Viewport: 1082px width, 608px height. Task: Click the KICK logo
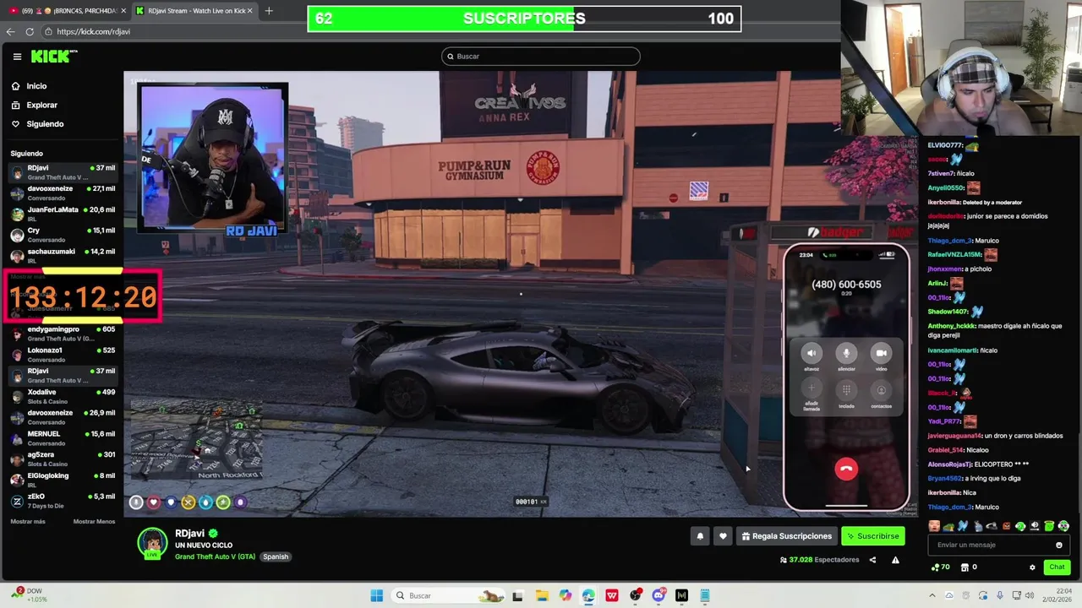pos(52,57)
